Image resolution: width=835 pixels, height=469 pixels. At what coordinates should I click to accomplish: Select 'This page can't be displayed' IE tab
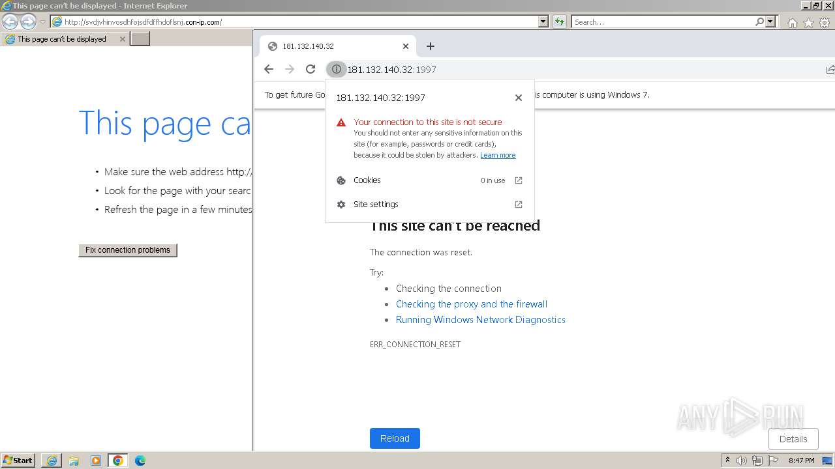(x=65, y=39)
